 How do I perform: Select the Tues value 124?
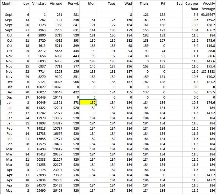click(x=107, y=92)
